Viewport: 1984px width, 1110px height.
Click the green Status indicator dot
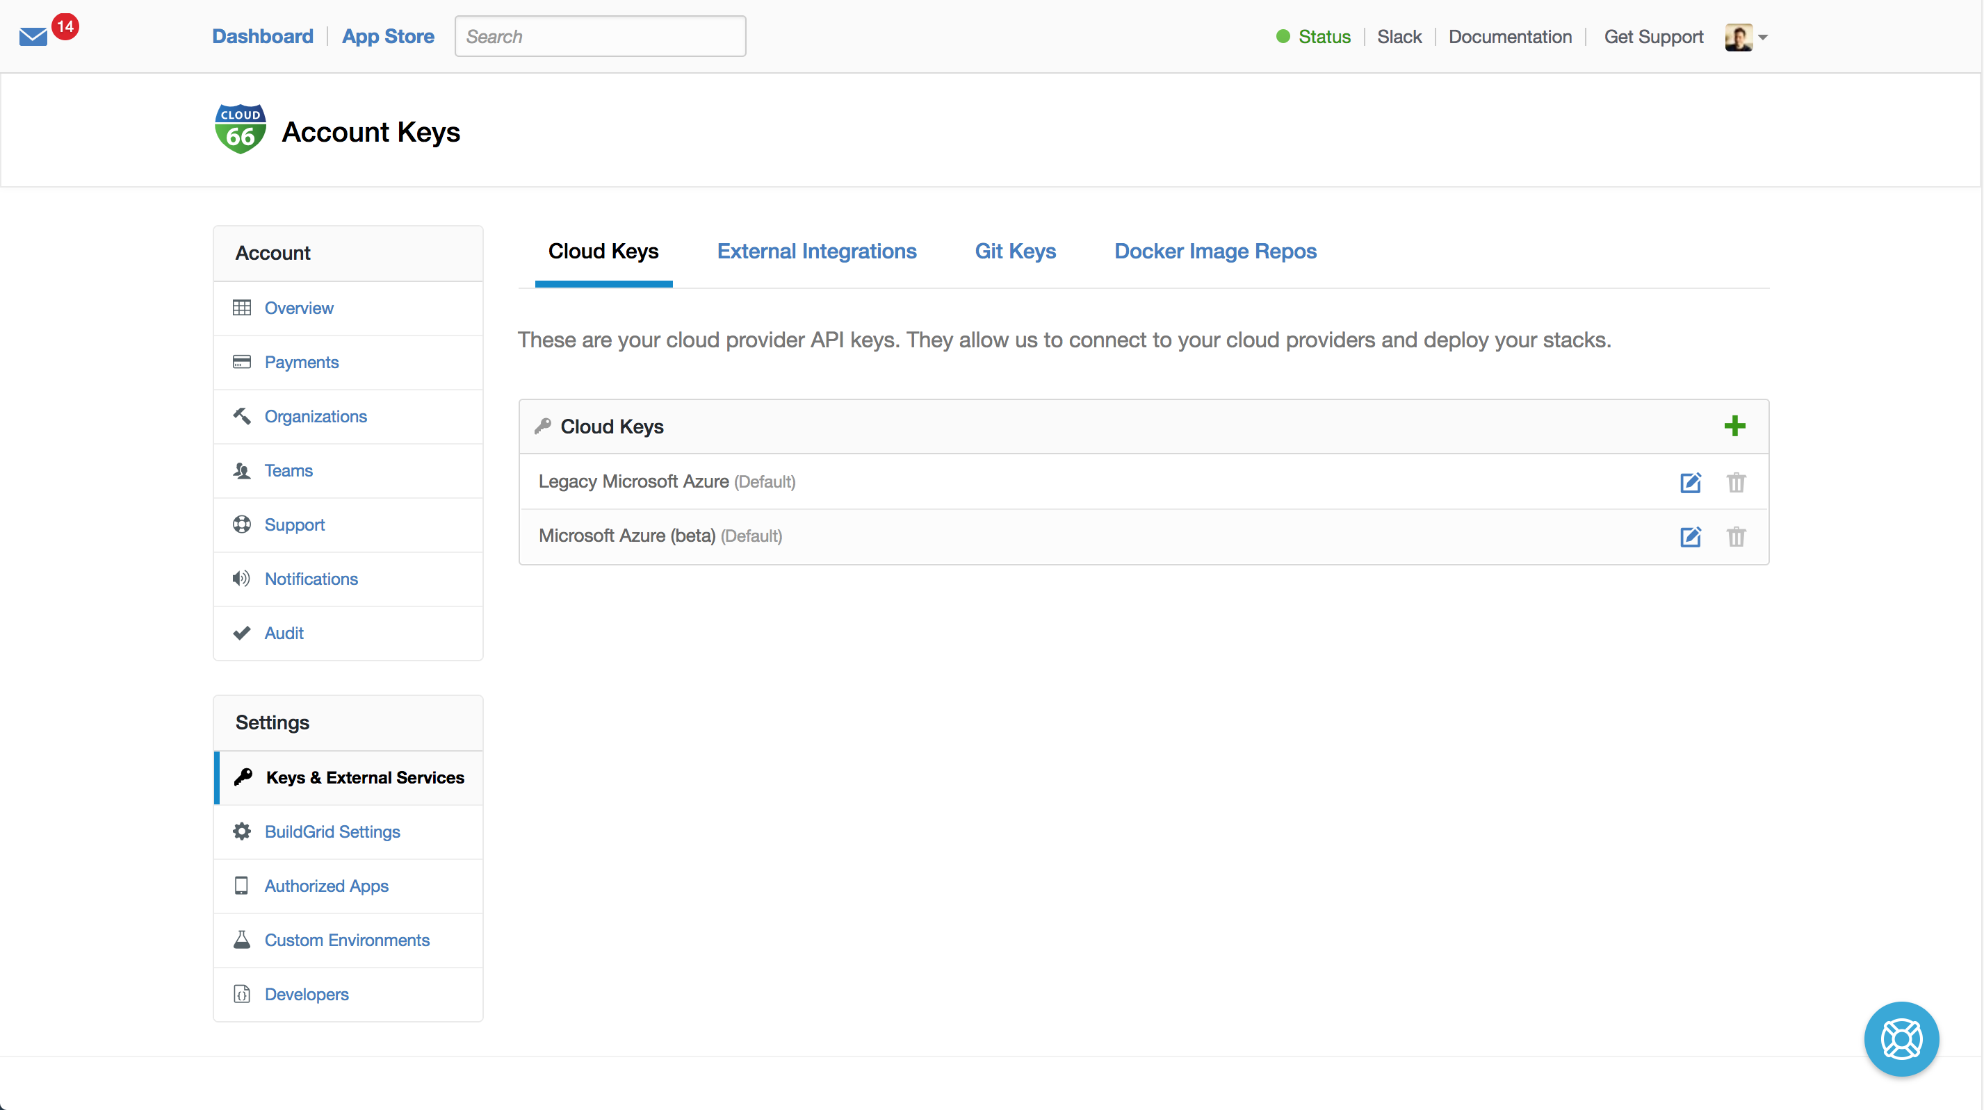point(1283,36)
